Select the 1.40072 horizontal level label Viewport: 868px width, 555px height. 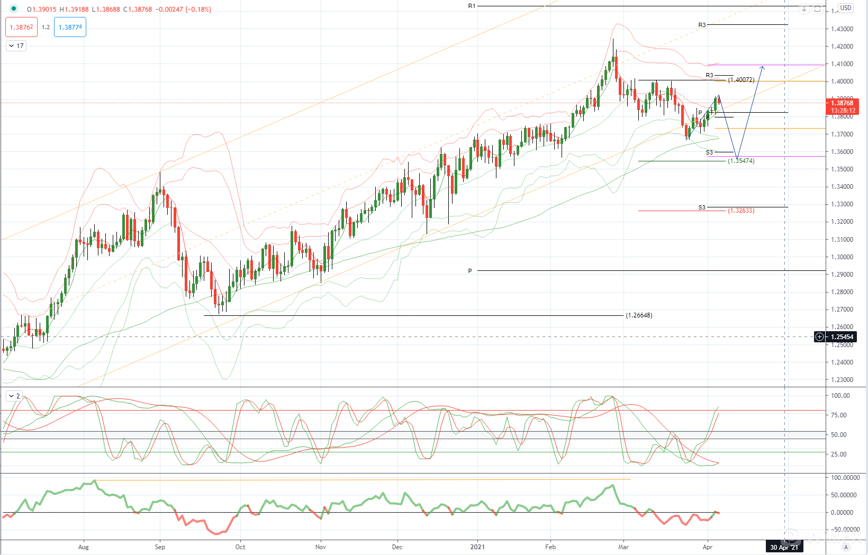pyautogui.click(x=741, y=80)
